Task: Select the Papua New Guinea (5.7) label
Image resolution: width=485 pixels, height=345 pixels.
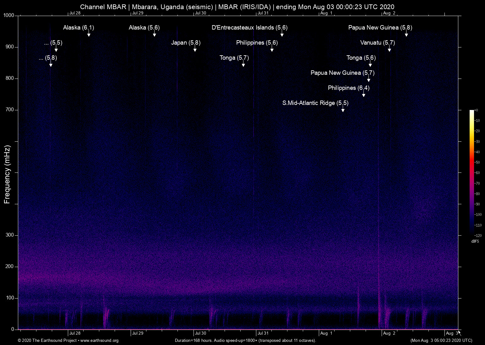Action: (x=342, y=73)
